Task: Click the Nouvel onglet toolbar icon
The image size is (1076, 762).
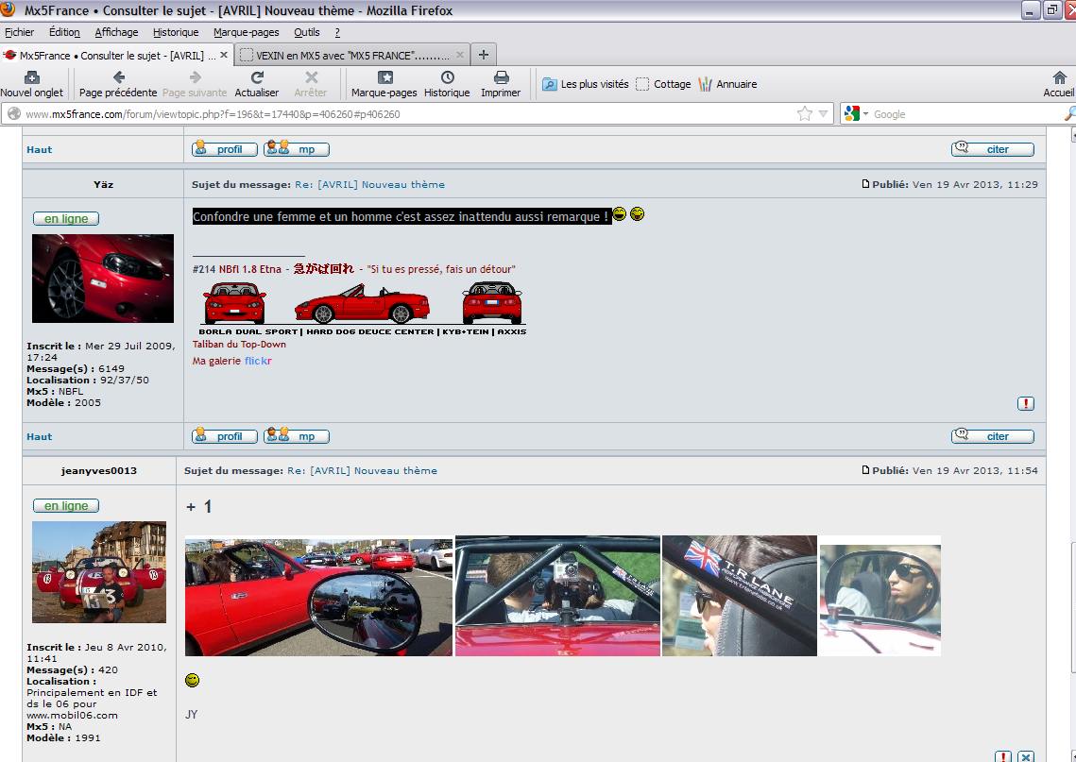Action: pyautogui.click(x=31, y=78)
